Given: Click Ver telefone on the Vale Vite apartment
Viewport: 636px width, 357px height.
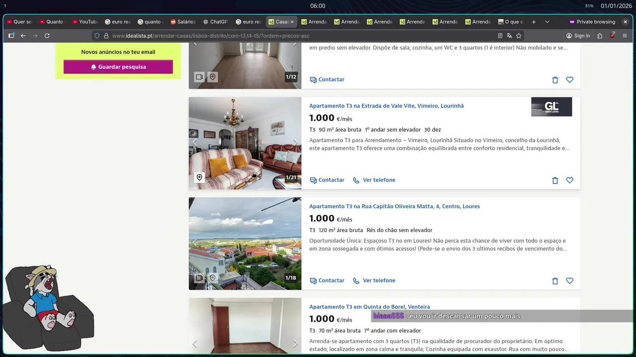Looking at the screenshot, I should [x=374, y=180].
